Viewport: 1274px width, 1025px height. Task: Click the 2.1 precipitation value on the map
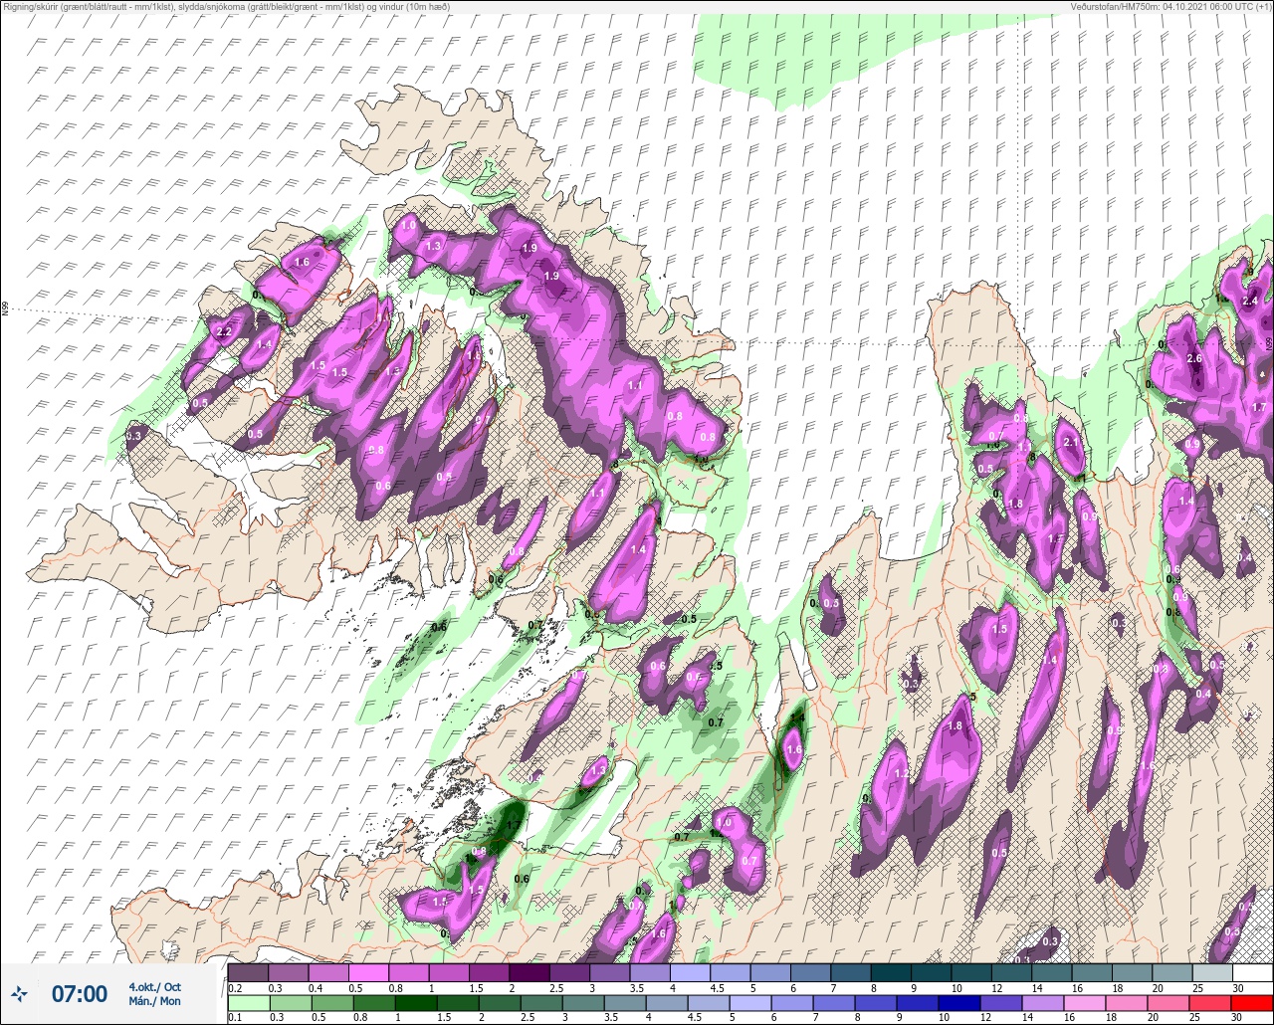pyautogui.click(x=1071, y=443)
